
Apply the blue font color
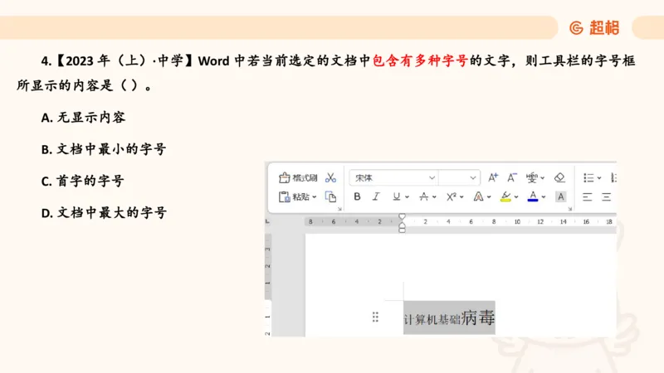(533, 196)
